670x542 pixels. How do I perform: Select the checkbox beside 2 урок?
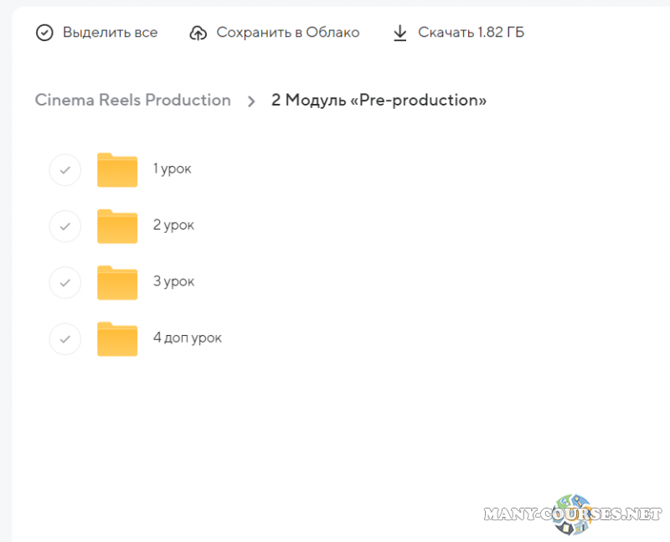click(65, 226)
